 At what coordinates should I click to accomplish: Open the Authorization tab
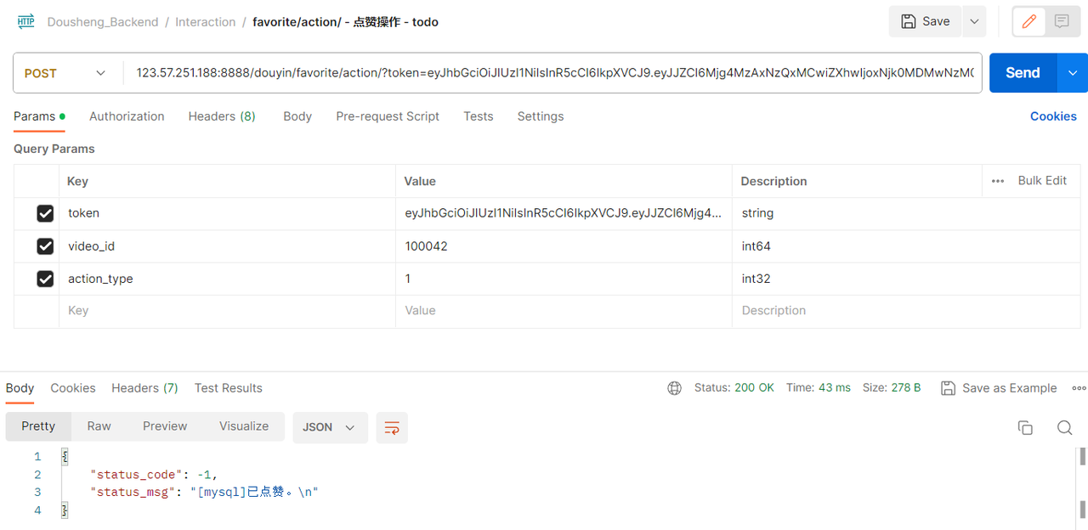pyautogui.click(x=127, y=116)
